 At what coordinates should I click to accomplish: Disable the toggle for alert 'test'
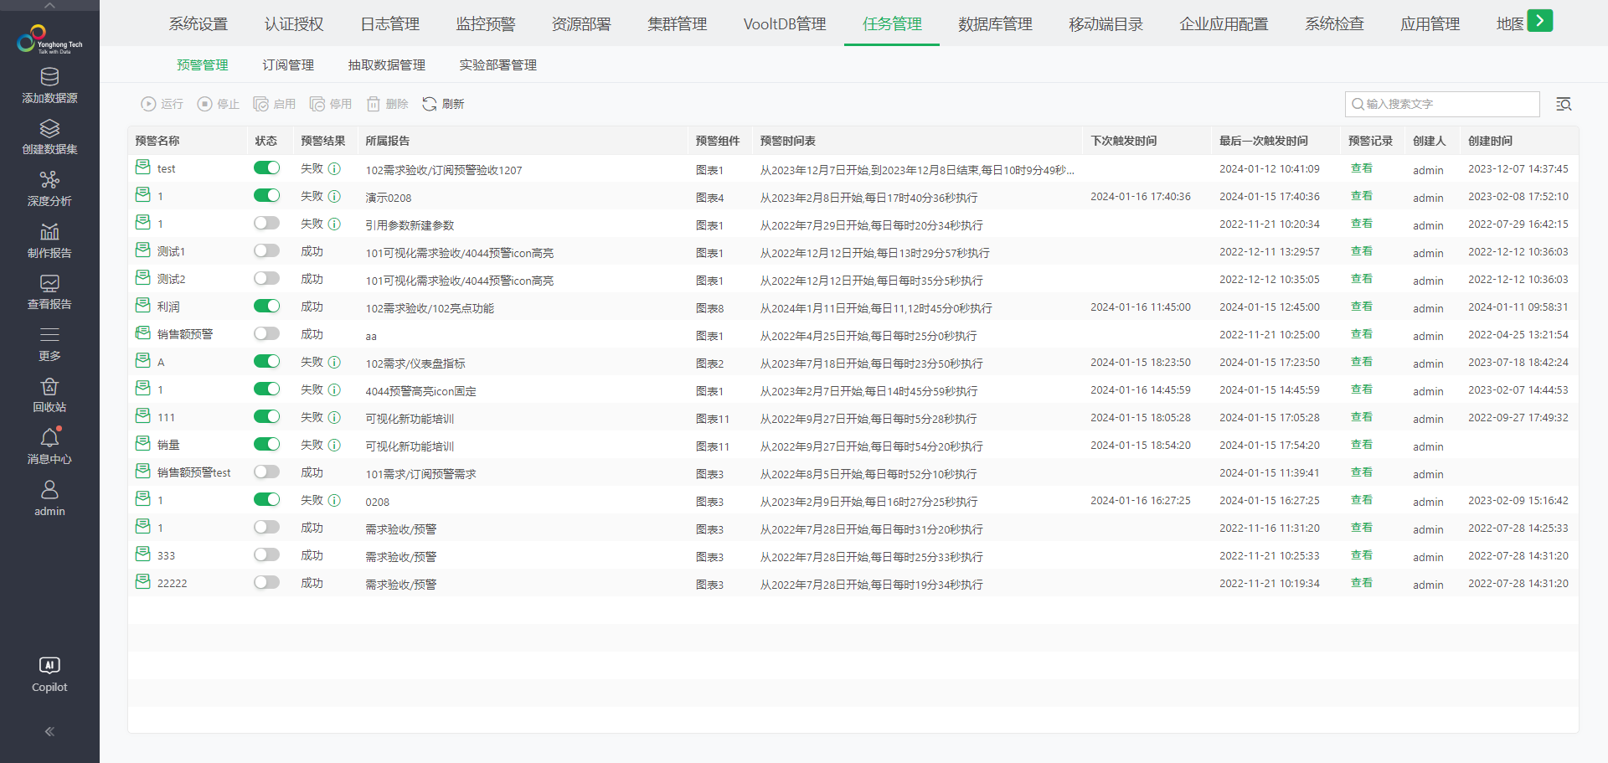[x=266, y=168]
